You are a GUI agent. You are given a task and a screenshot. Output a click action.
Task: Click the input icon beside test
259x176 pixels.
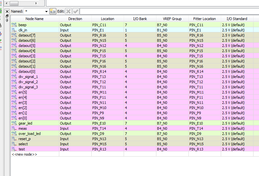point(14,149)
